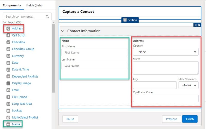Select the Components tab
This screenshot has width=206, height=129.
[12, 5]
